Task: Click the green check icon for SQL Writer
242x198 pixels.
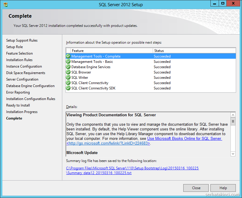Action: point(68,78)
